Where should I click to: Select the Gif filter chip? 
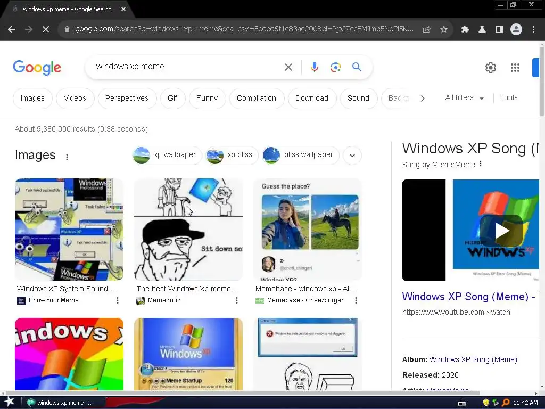172,99
